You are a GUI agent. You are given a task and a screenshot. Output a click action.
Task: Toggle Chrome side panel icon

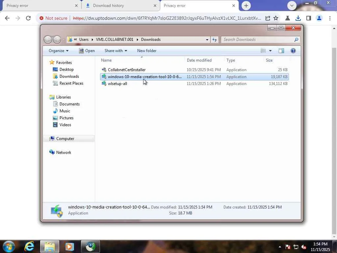tap(309, 18)
